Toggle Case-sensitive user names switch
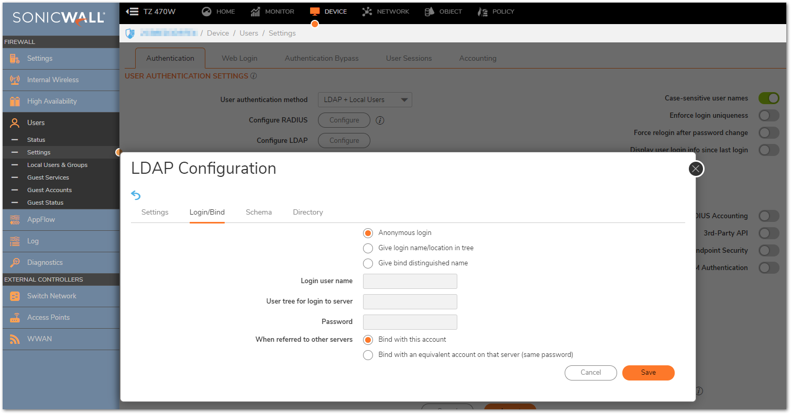The width and height of the screenshot is (791, 414). coord(768,98)
